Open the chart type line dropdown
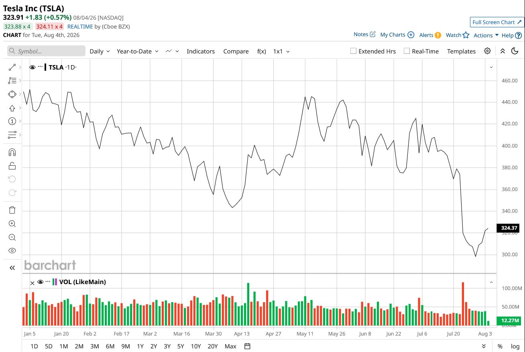Screen dimensions: 525x352 coord(171,51)
